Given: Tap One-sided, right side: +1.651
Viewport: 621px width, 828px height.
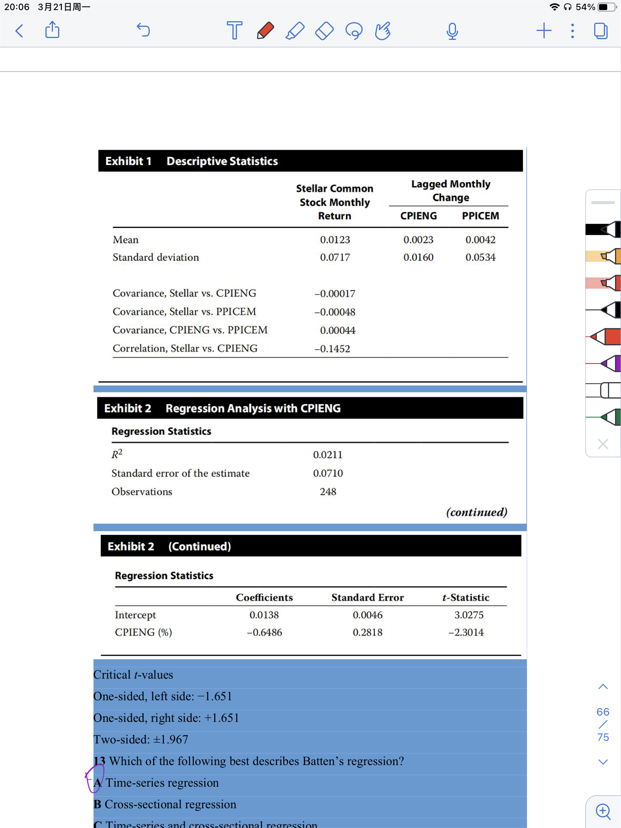Looking at the screenshot, I should tap(166, 718).
